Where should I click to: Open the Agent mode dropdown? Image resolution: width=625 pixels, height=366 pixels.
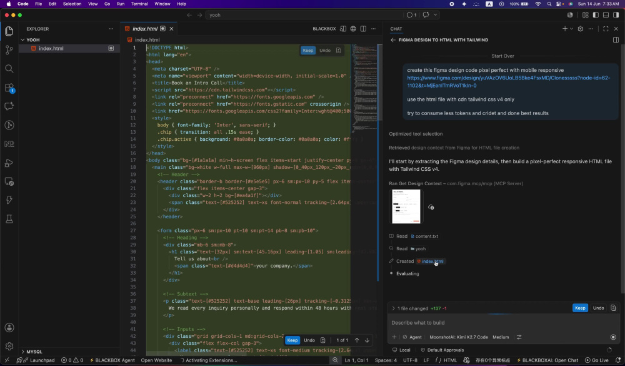coord(412,337)
